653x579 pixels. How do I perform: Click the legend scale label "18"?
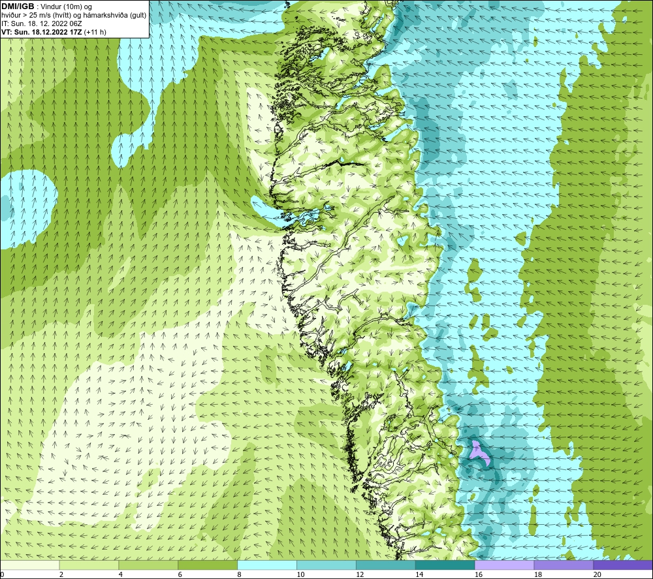pos(537,575)
